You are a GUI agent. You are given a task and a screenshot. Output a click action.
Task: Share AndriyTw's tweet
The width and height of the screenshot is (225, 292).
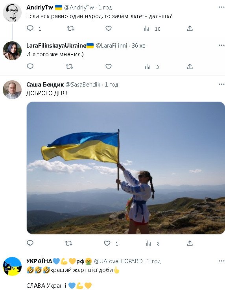(190, 28)
